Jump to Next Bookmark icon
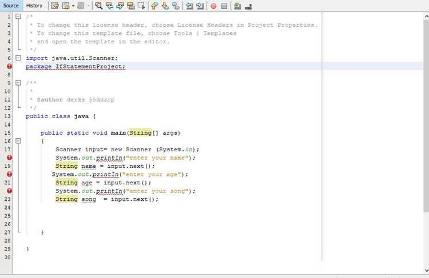 [x=165, y=6]
